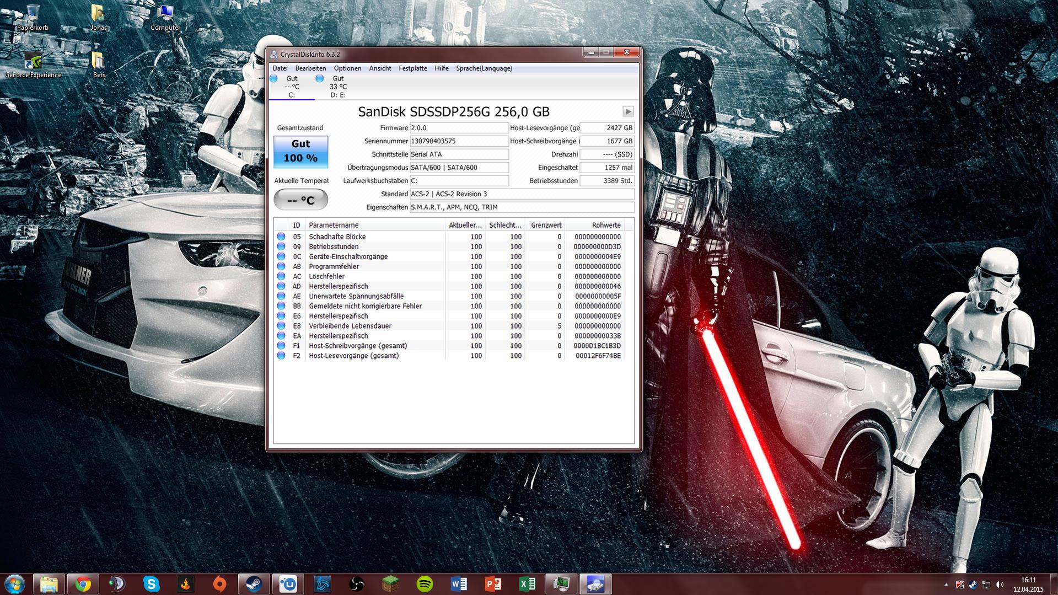Open Skype from the taskbar
Viewport: 1058px width, 595px height.
pyautogui.click(x=151, y=584)
